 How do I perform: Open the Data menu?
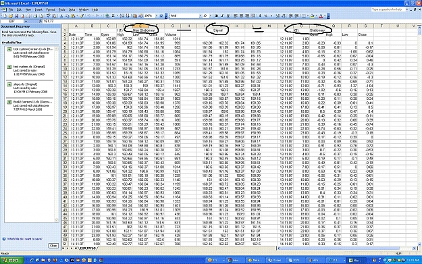(x=72, y=9)
